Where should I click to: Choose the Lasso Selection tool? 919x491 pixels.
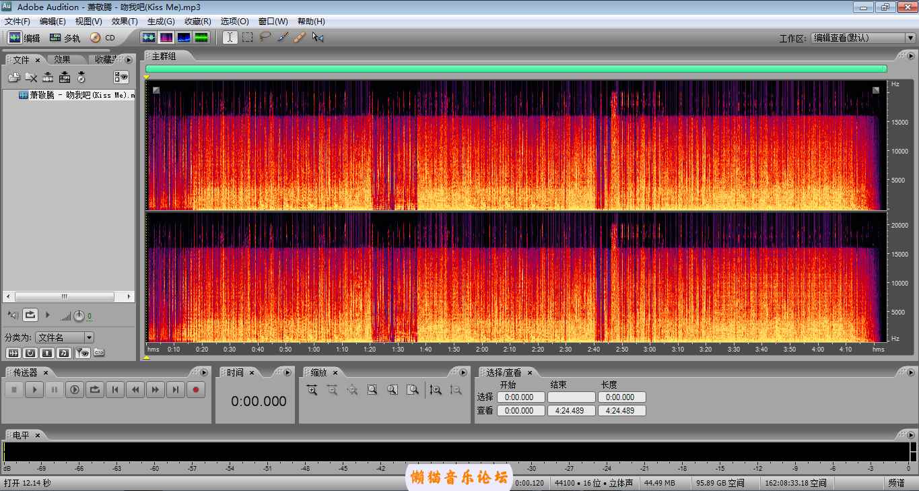(265, 38)
